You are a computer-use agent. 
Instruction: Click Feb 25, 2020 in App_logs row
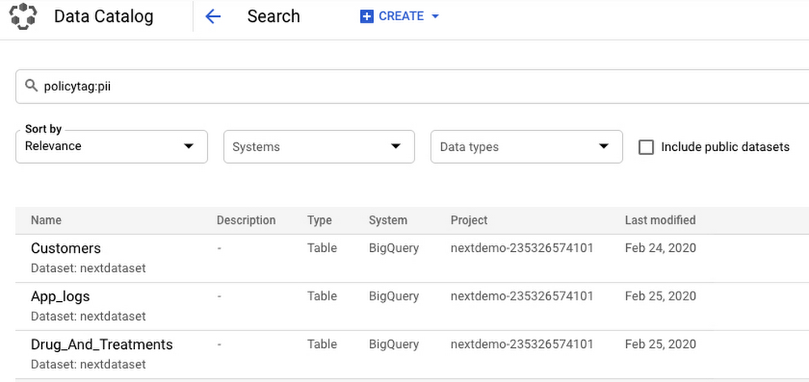[x=660, y=296]
